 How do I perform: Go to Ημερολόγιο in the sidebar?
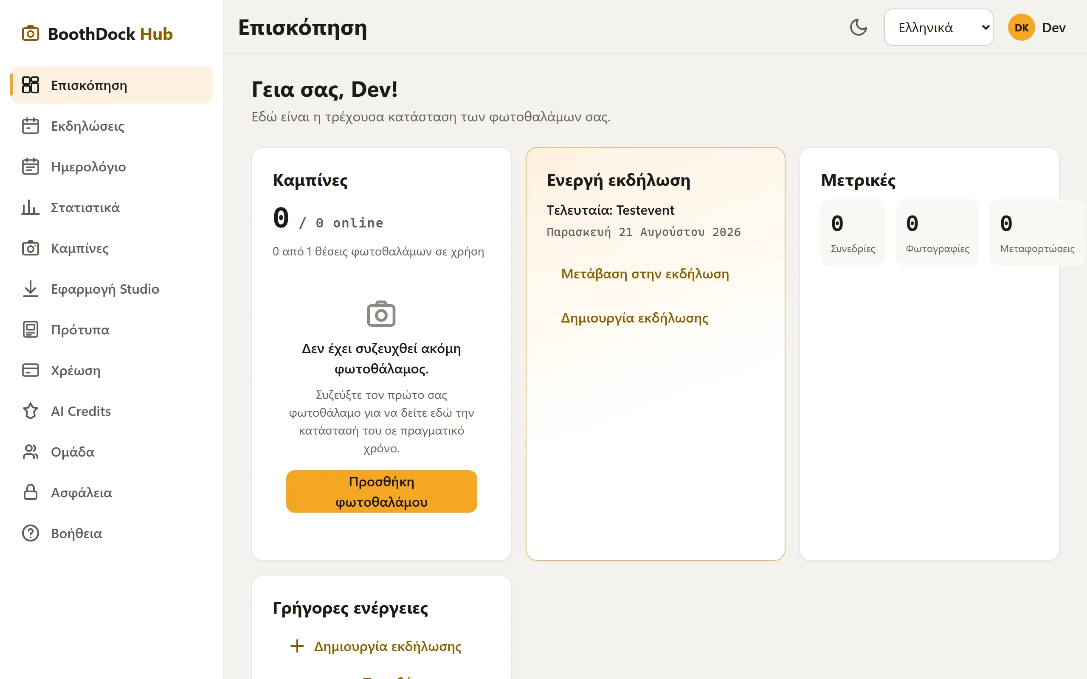111,167
